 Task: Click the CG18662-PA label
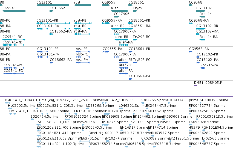click(x=61, y=60)
